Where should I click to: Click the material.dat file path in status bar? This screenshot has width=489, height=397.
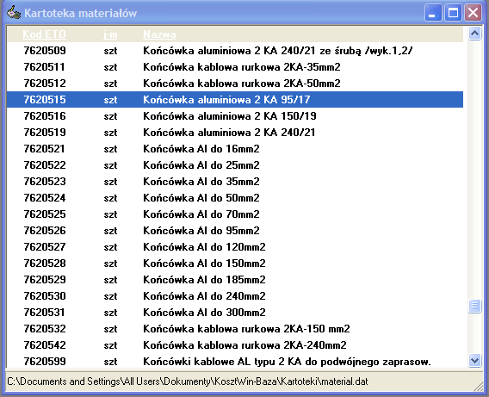(x=188, y=381)
